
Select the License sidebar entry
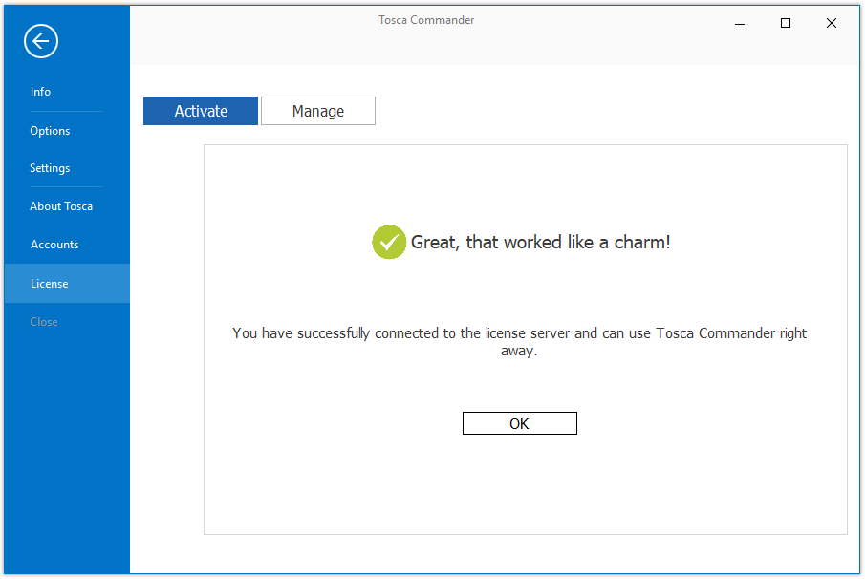67,284
